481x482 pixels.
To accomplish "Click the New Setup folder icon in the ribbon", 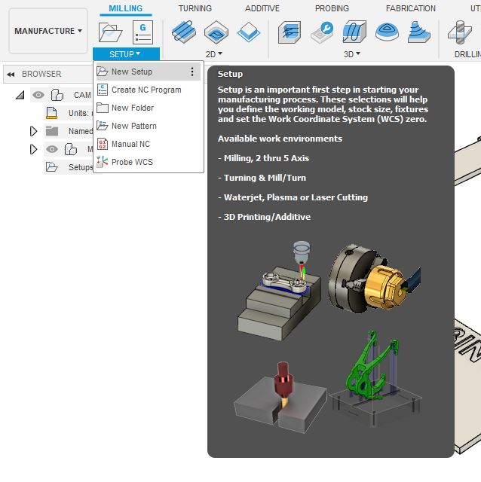I will click(110, 32).
